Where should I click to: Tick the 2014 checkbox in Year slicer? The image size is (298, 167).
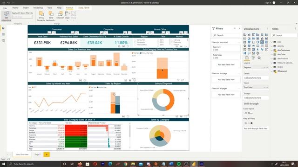pyautogui.click(x=158, y=40)
